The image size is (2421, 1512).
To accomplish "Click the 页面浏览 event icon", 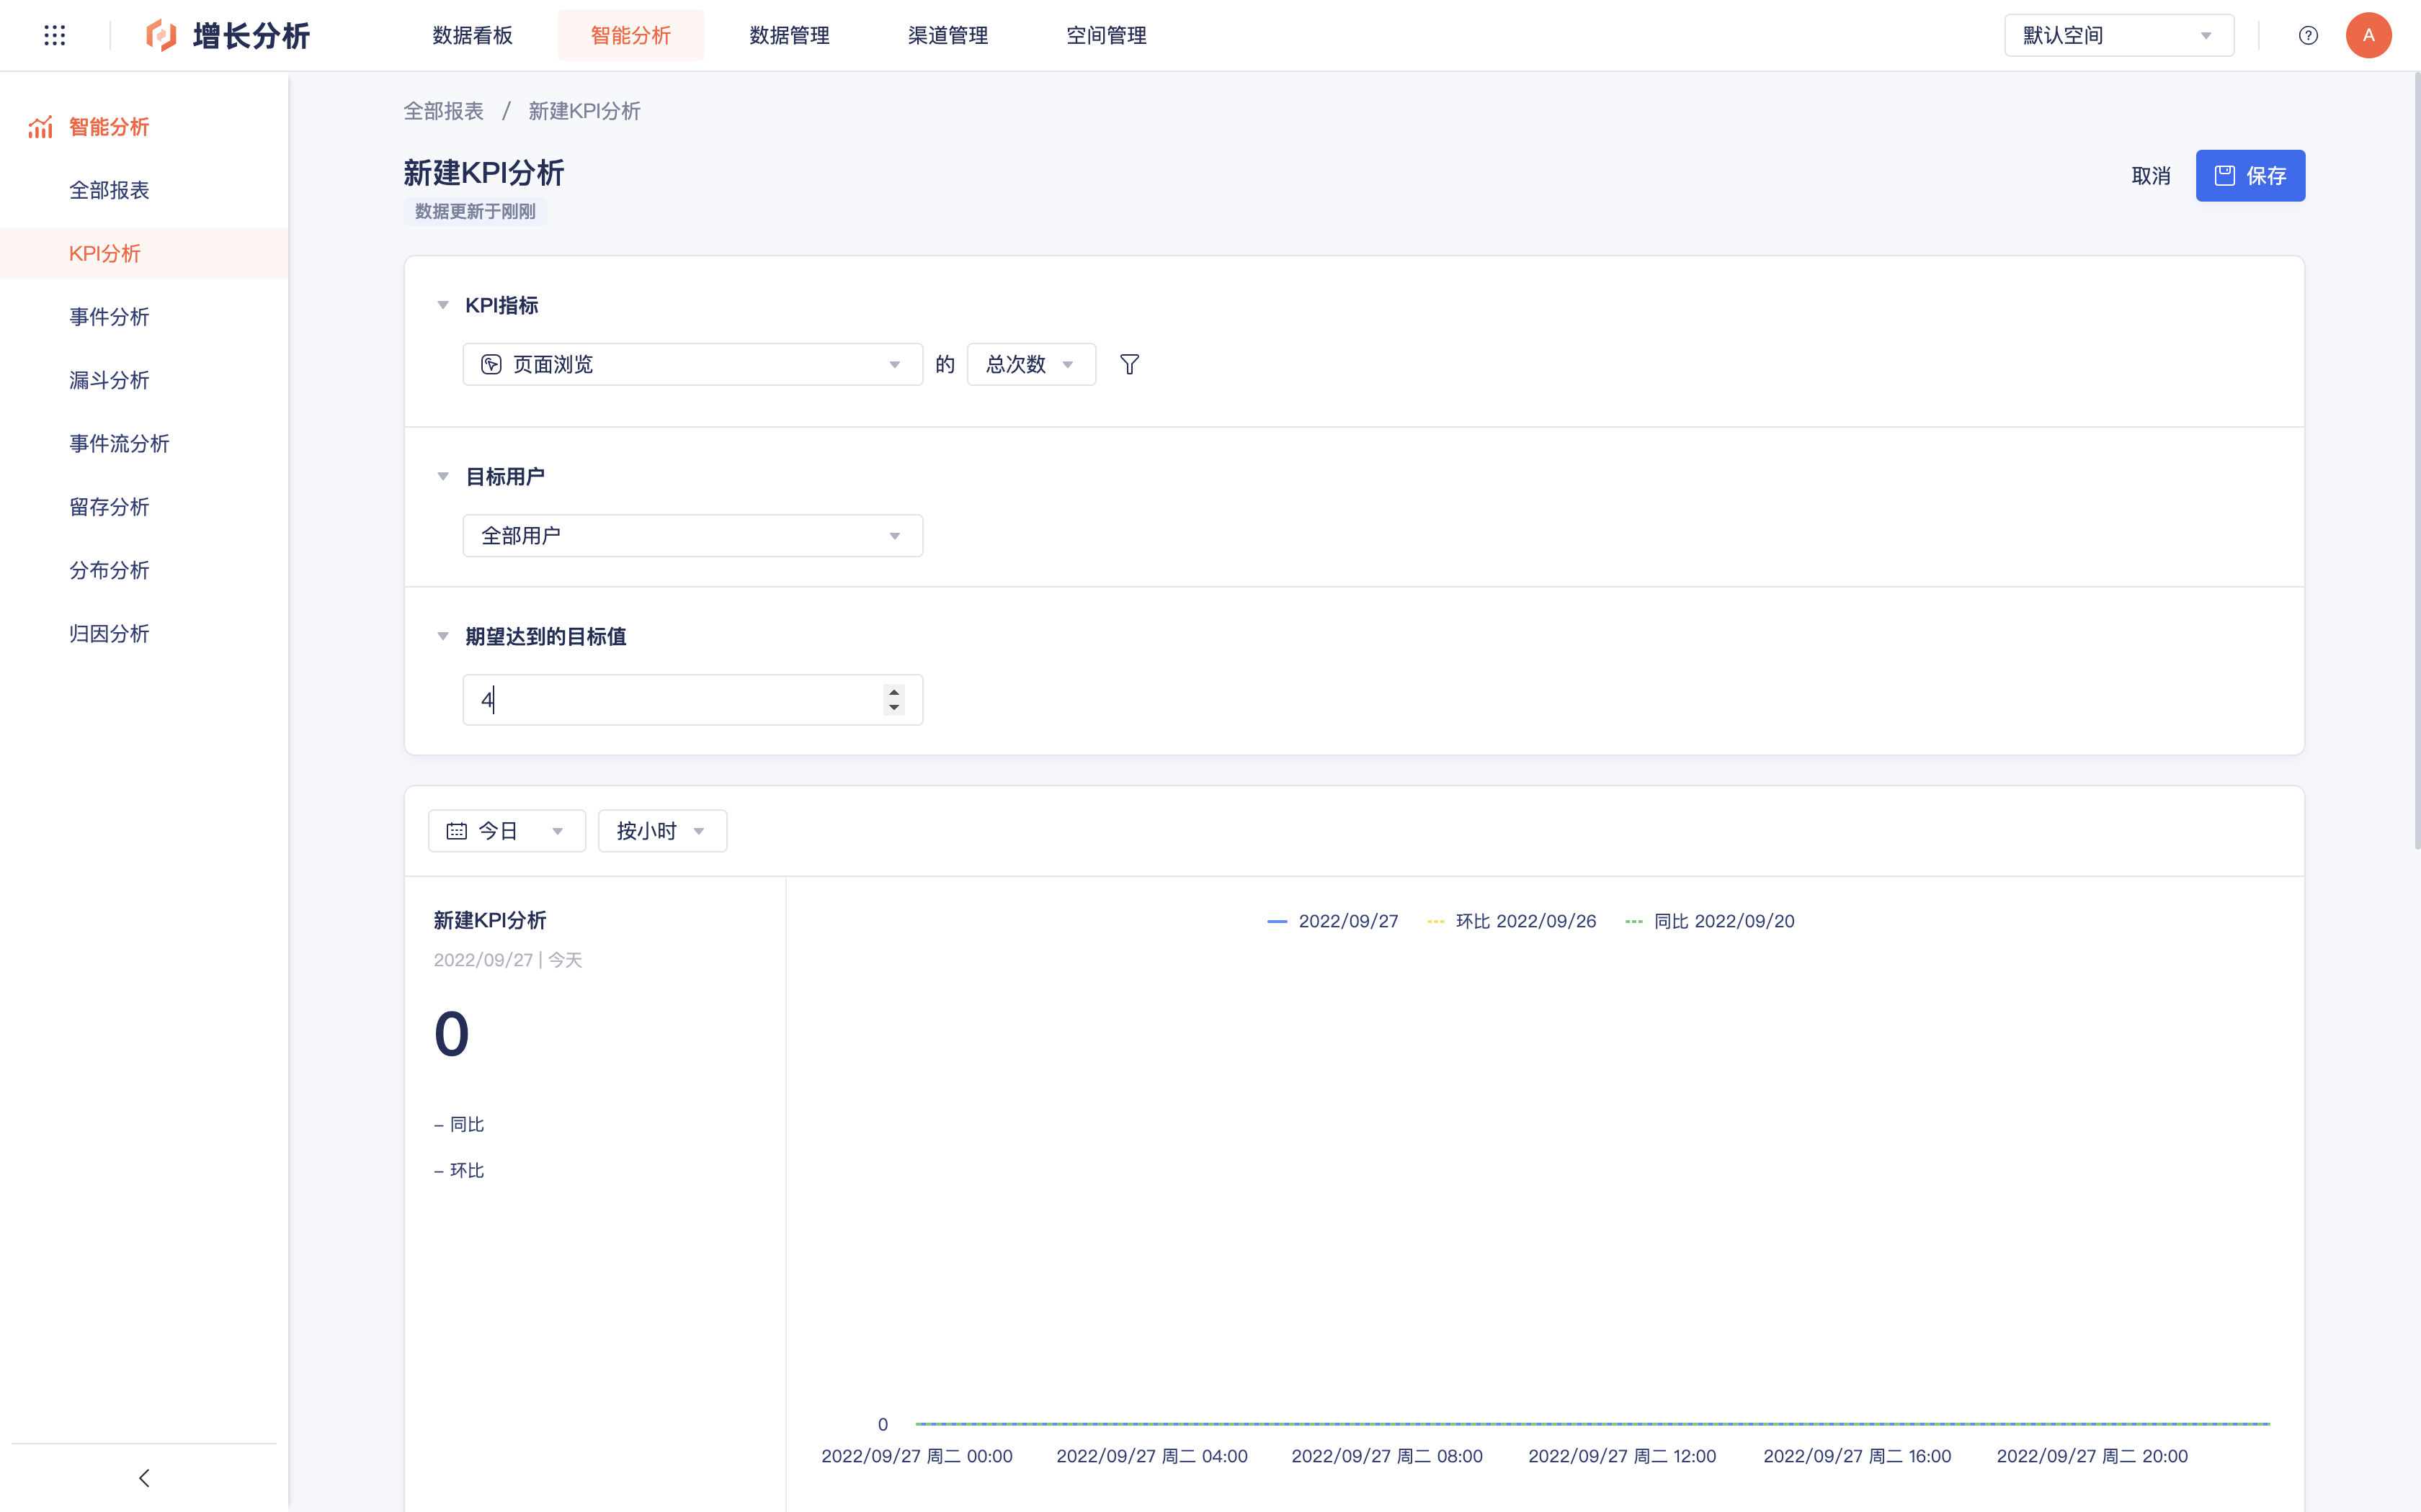I will tap(491, 365).
